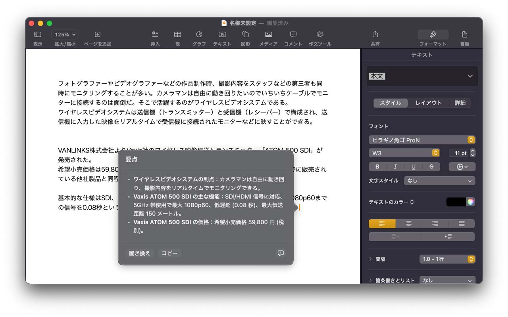The height and width of the screenshot is (317, 508).
Task: Open the ヒラギノ角ゴ ProN font dropdown
Action: pos(422,140)
